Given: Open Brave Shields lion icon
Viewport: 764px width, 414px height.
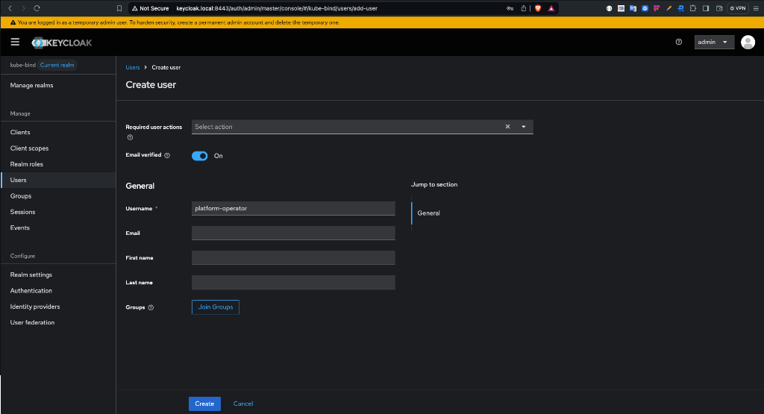Looking at the screenshot, I should coord(538,8).
